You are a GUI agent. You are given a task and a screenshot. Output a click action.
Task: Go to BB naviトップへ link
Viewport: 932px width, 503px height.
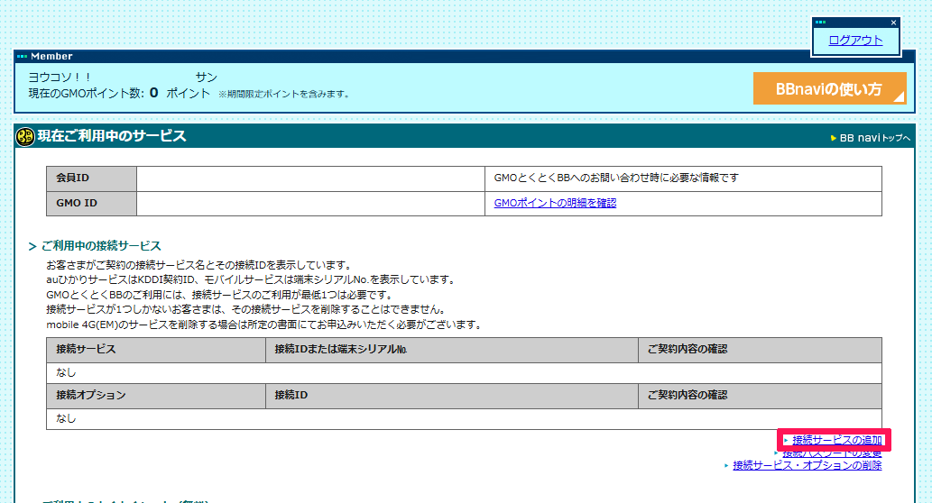point(870,138)
